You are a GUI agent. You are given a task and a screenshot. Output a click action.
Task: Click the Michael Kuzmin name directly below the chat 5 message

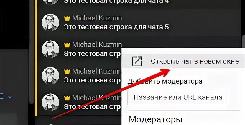(x=97, y=45)
